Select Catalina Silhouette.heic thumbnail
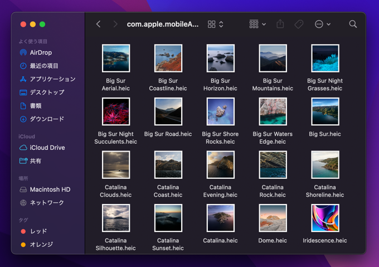This screenshot has width=379, height=267. coord(116,218)
